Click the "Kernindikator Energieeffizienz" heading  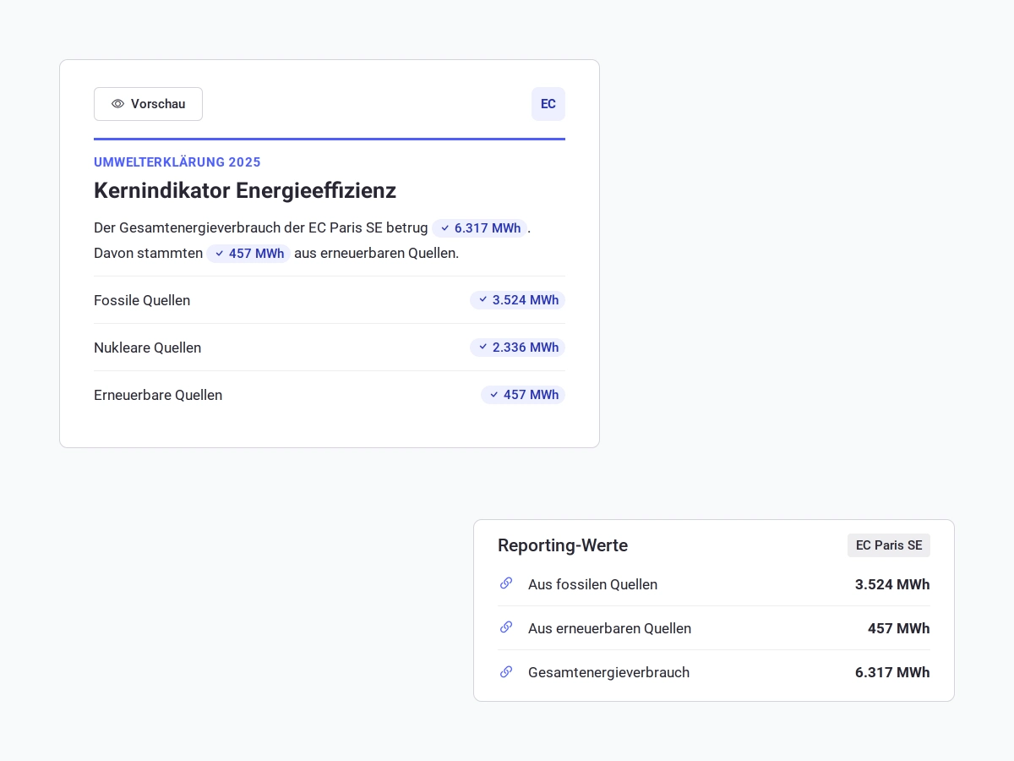tap(245, 190)
